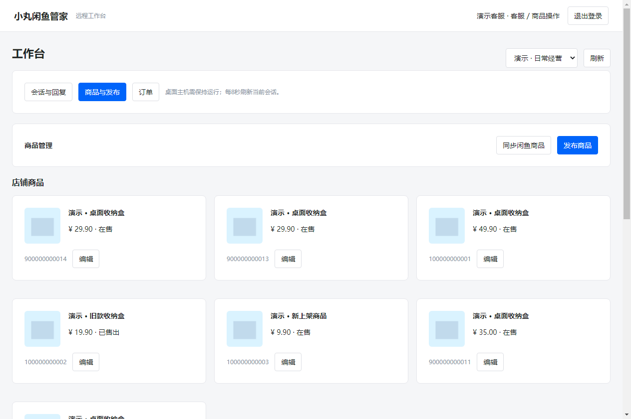Click the 演示 • 新上架商品 title

click(x=299, y=316)
